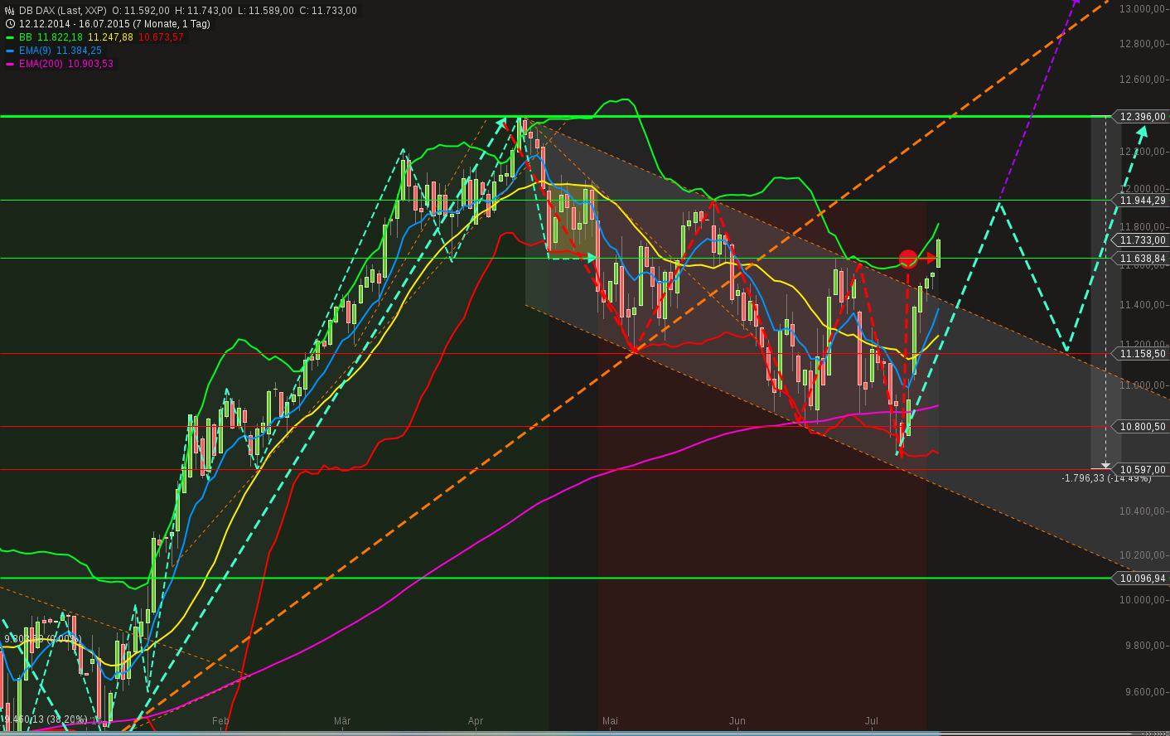This screenshot has width=1170, height=736.
Task: Click the low value L: 11.589,00
Action: tap(266, 11)
